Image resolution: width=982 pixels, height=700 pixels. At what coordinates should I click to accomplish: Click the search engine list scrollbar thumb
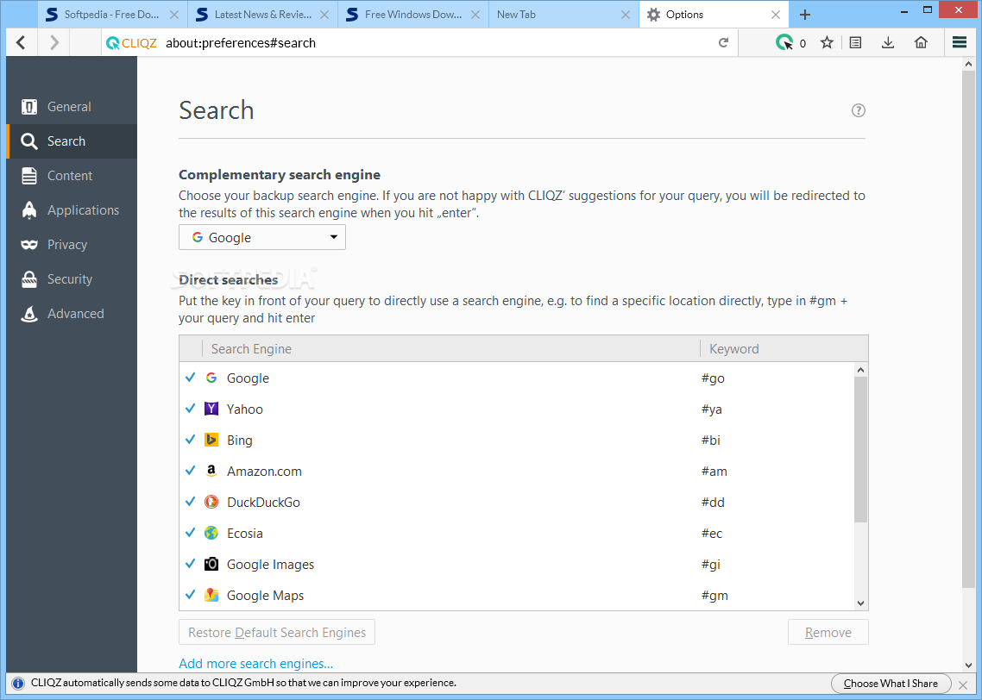pos(860,449)
